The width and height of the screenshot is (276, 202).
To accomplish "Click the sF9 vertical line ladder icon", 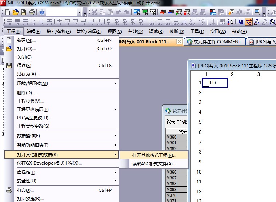I will coord(100,22).
